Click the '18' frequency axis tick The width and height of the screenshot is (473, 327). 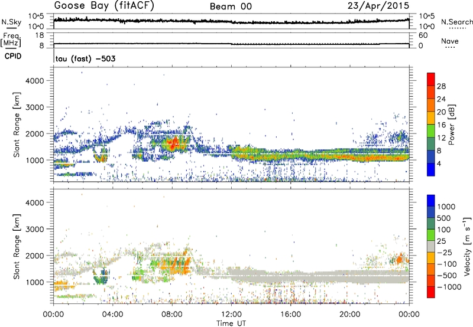pos(40,35)
